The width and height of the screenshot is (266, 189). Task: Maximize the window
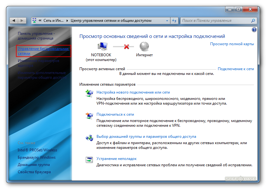(x=238, y=9)
